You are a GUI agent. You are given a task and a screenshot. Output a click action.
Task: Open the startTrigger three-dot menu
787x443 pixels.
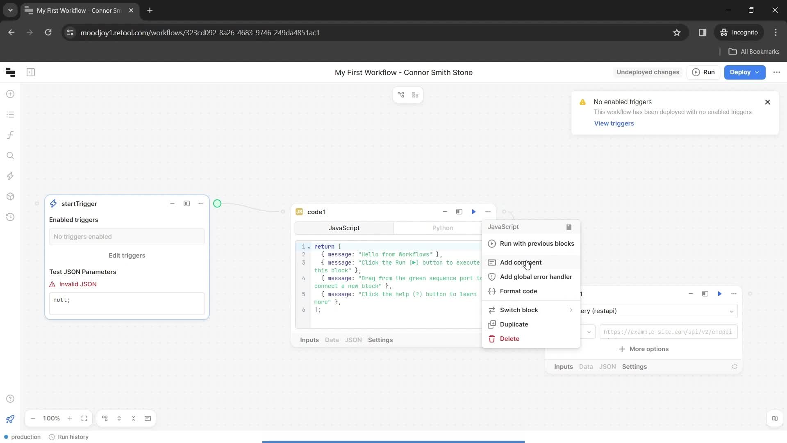pyautogui.click(x=201, y=203)
